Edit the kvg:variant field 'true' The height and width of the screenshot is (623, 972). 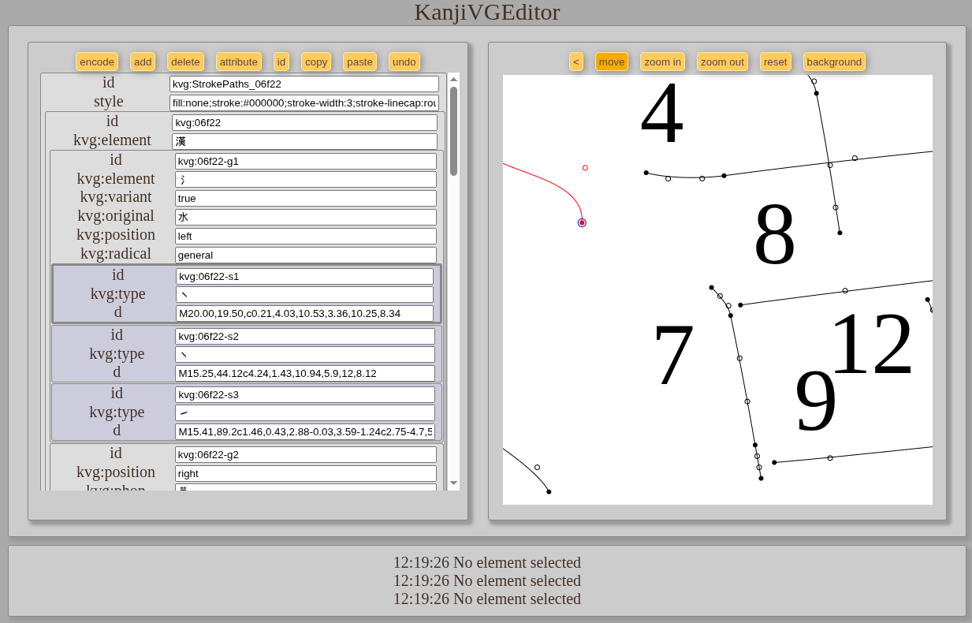[x=306, y=198]
